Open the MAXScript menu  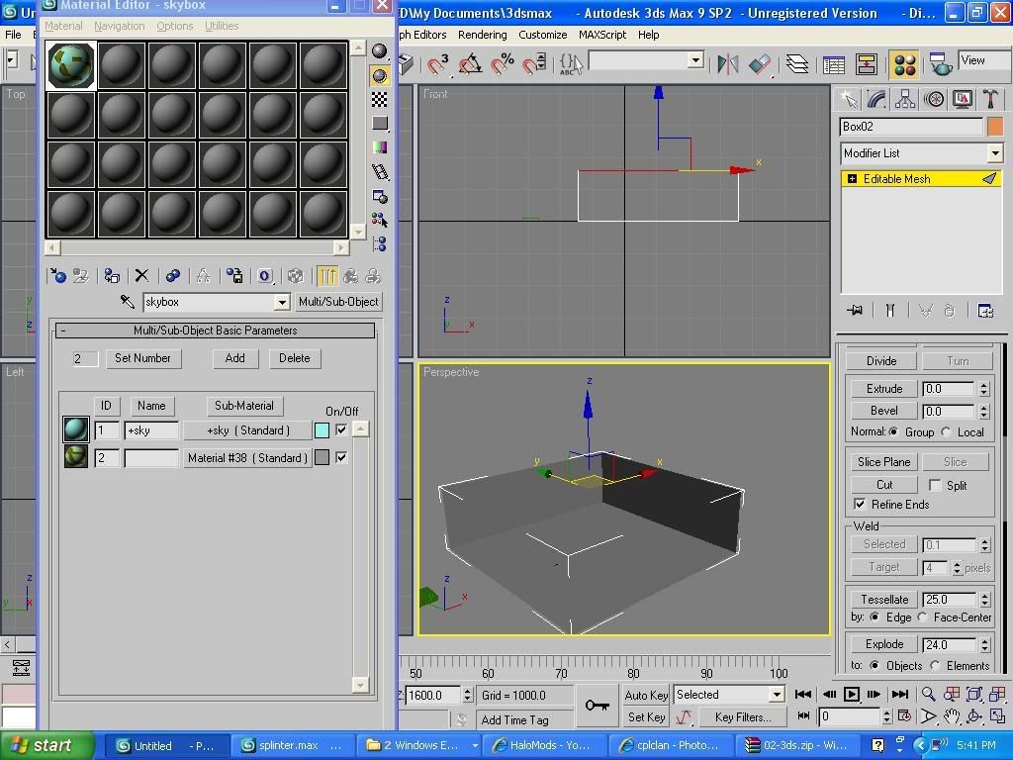tap(602, 35)
